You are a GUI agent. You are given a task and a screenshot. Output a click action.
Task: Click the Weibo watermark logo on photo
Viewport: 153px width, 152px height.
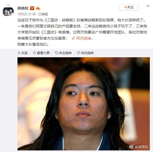[131, 147]
